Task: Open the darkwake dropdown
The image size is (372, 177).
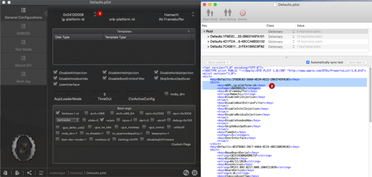Action: coord(67,120)
